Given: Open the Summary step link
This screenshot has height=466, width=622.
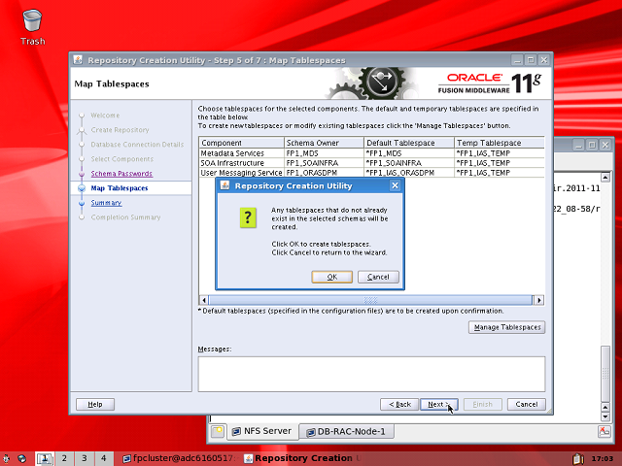Looking at the screenshot, I should [106, 203].
